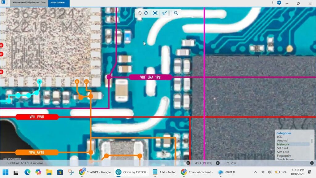Image resolution: width=316 pixels, height=178 pixels.
Task: Pick the Fingerprint category
Action: 284,156
